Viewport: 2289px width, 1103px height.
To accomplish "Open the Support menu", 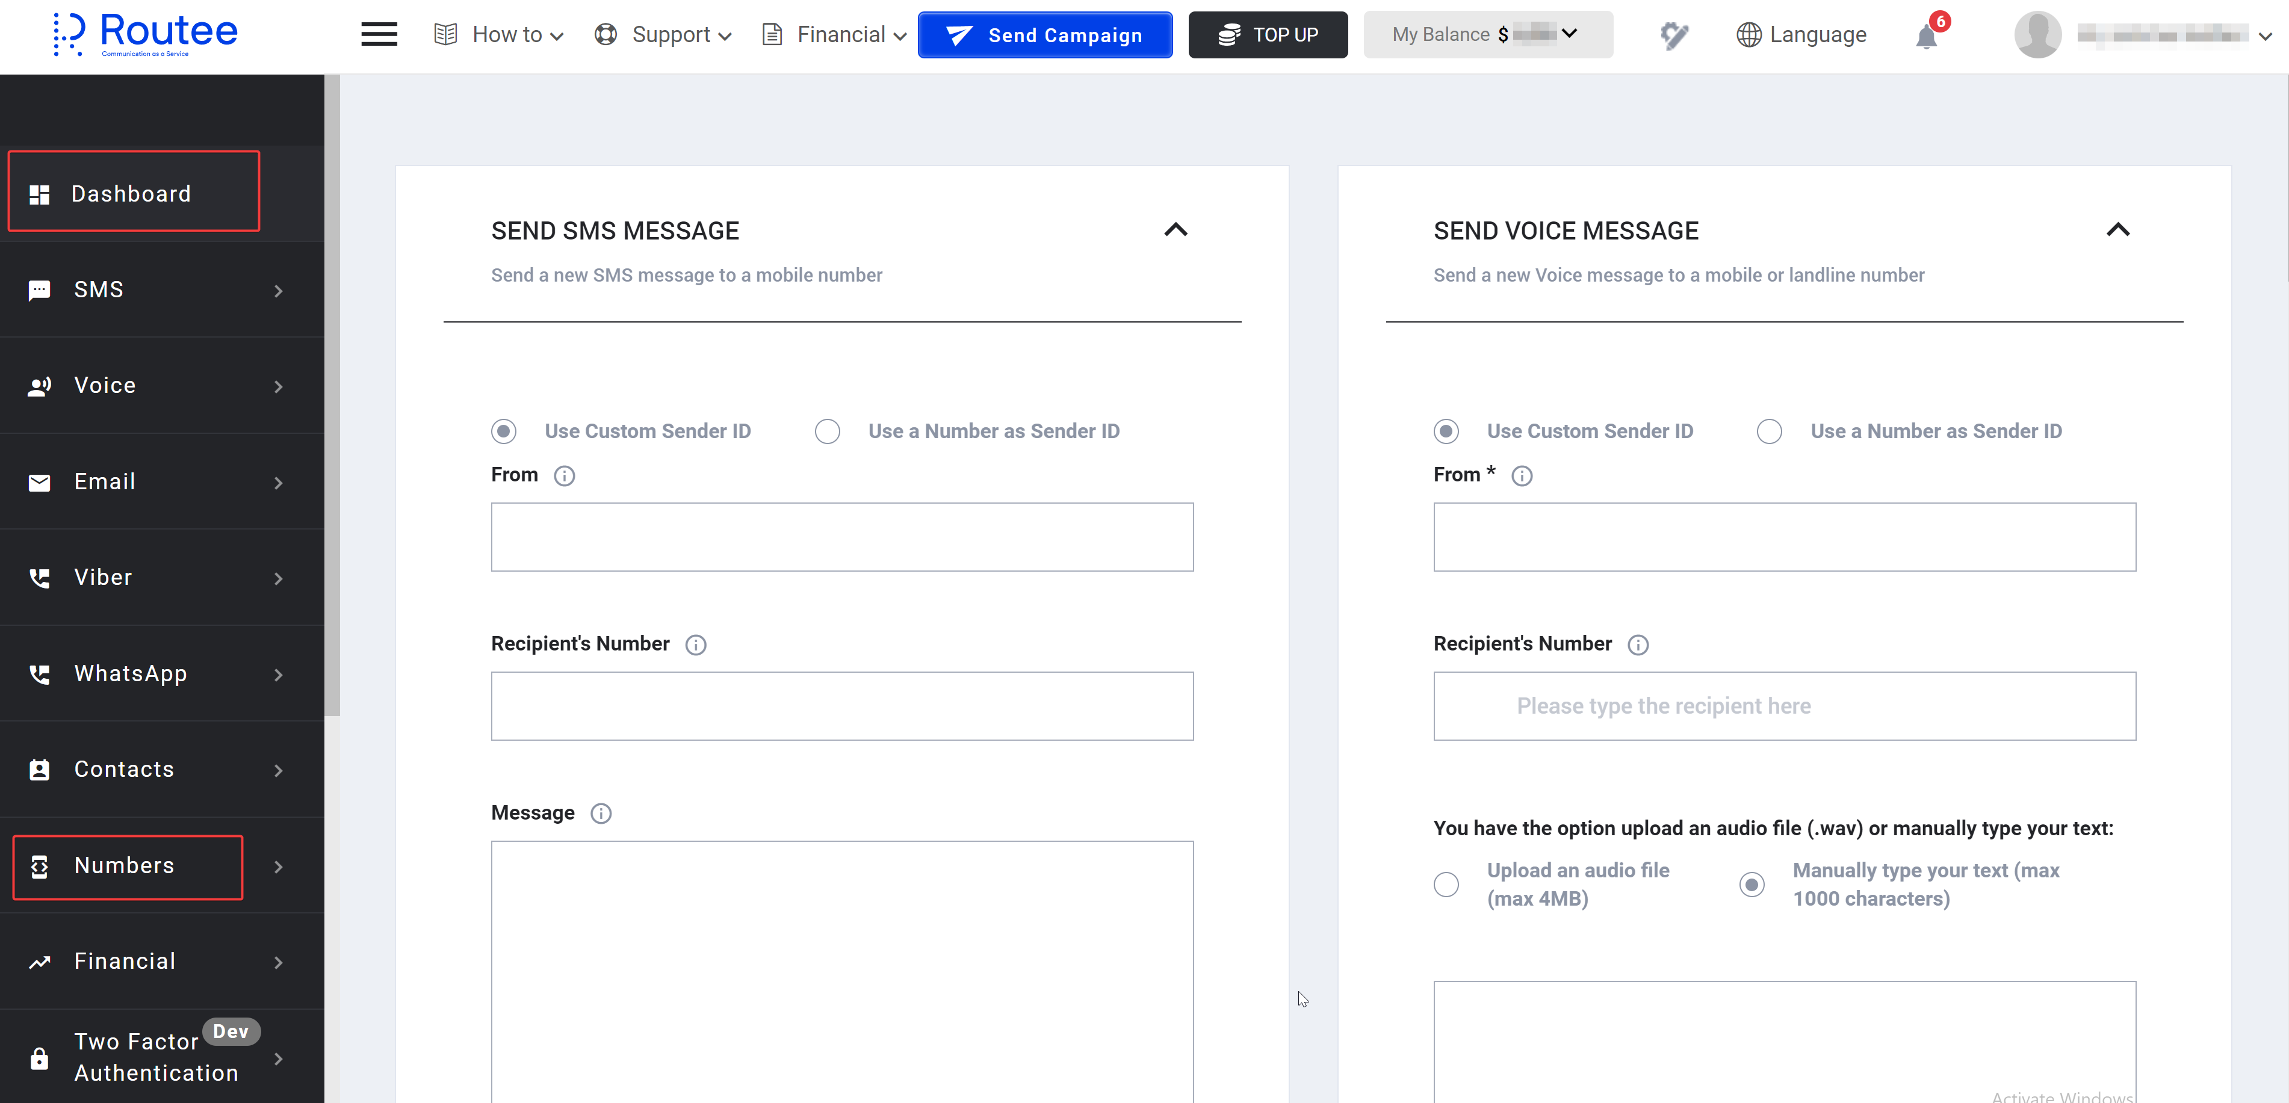I will pyautogui.click(x=662, y=35).
